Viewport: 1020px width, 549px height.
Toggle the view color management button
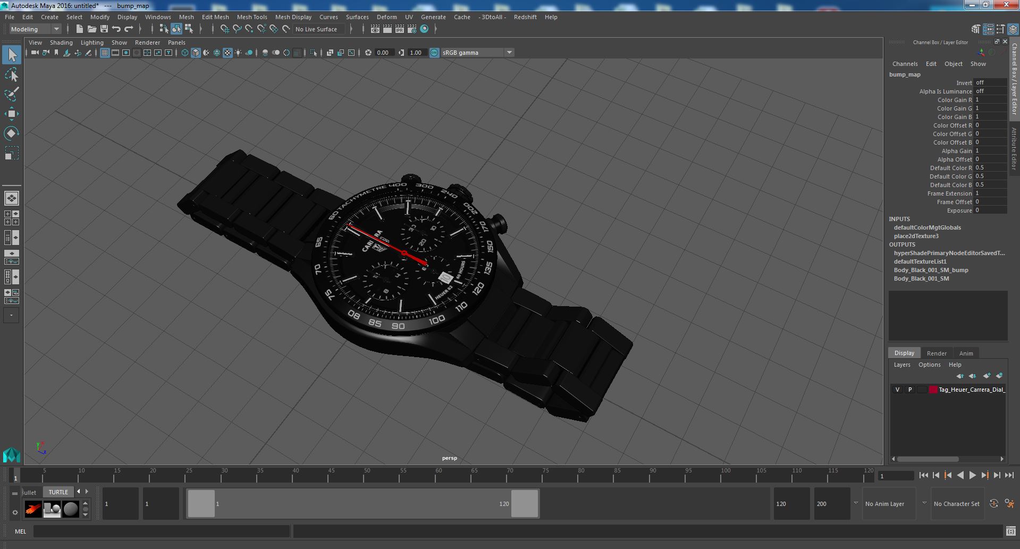434,53
